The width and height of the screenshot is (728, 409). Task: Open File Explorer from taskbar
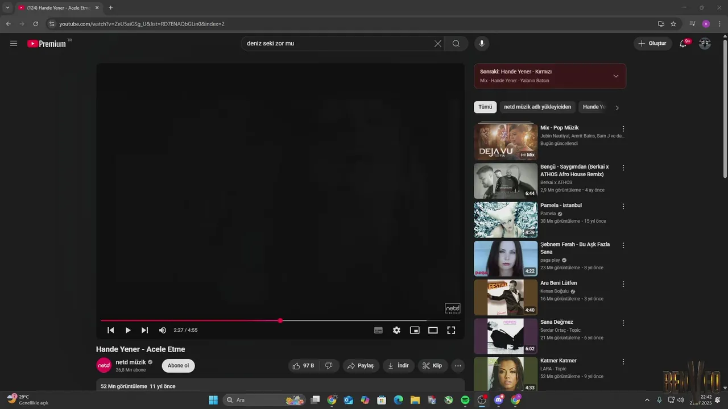pyautogui.click(x=415, y=400)
